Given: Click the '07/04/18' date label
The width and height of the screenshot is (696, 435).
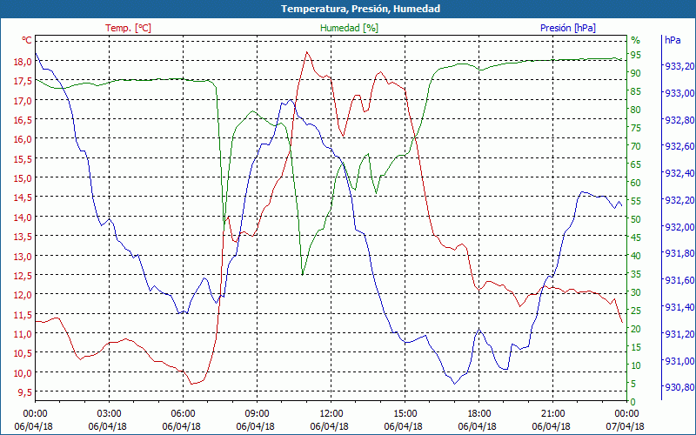Looking at the screenshot, I should [625, 426].
